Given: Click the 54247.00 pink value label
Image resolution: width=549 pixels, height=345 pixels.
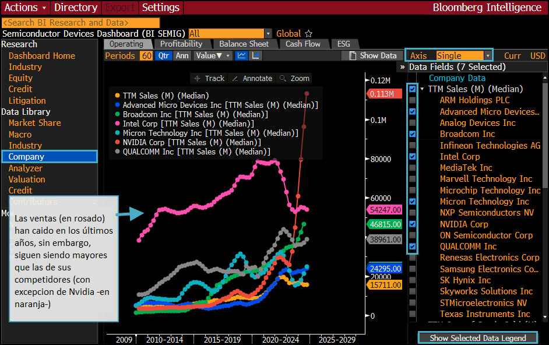Looking at the screenshot, I should point(384,210).
